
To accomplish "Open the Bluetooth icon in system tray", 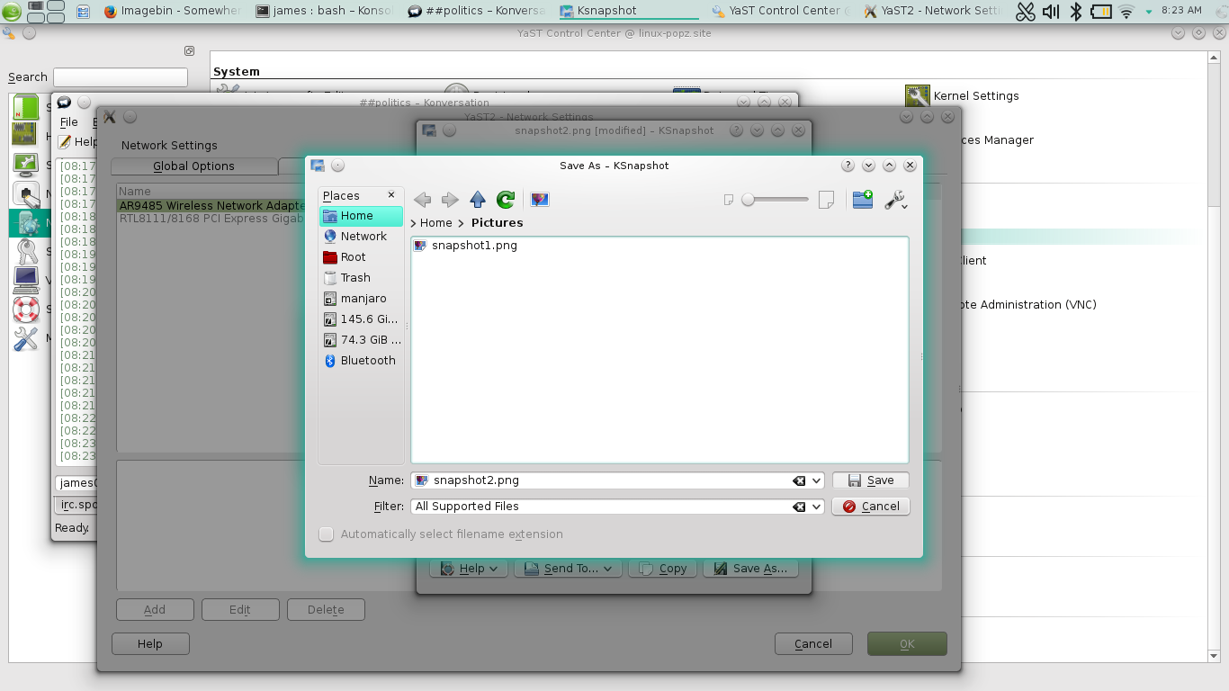I will tap(1075, 11).
